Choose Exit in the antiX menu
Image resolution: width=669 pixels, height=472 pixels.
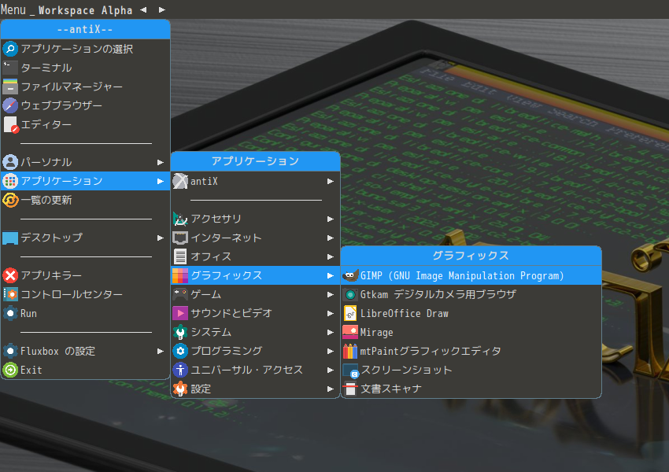[x=85, y=370]
